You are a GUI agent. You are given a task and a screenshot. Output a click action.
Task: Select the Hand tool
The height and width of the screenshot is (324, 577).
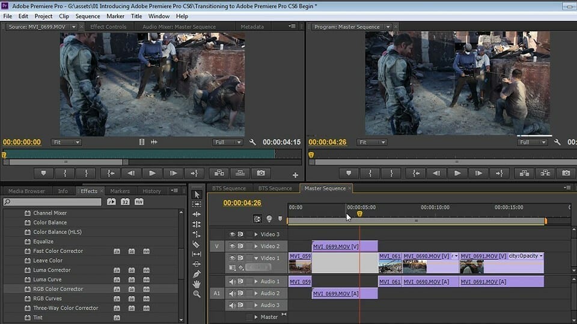tap(197, 284)
